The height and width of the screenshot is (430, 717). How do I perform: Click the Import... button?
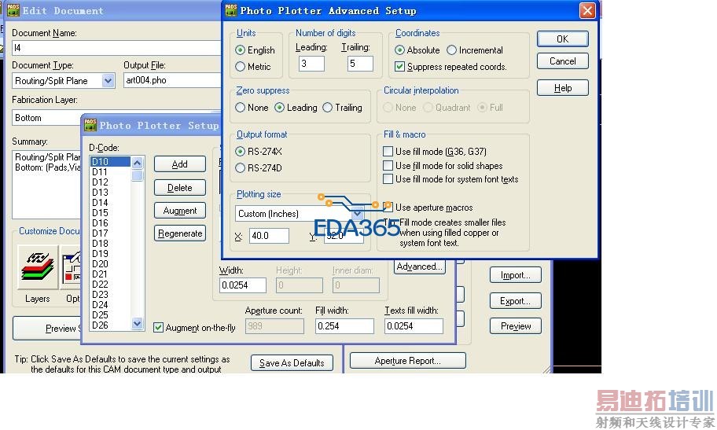[516, 275]
